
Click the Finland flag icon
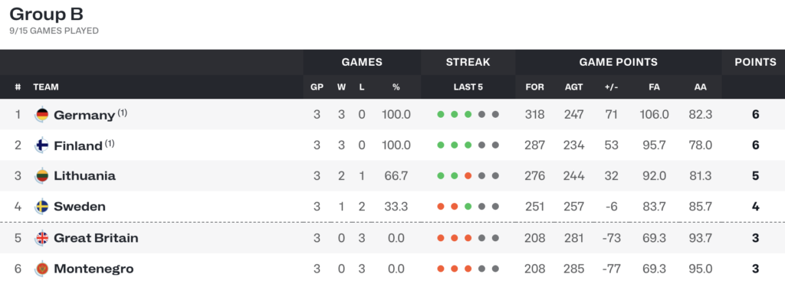(41, 145)
